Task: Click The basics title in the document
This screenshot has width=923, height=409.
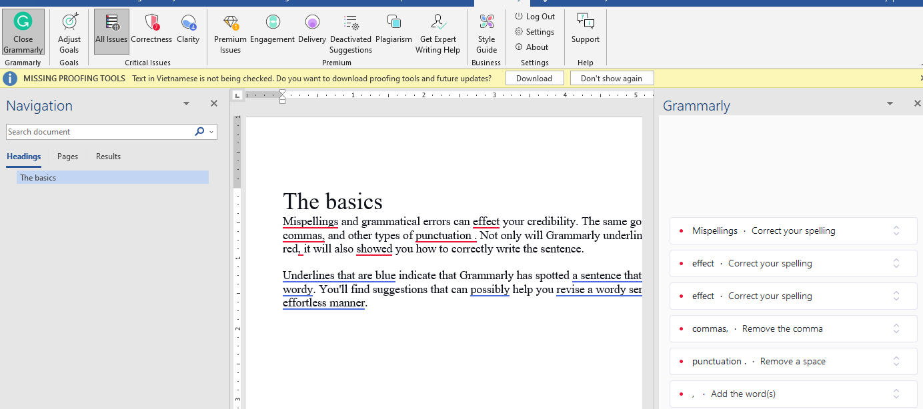Action: [333, 201]
